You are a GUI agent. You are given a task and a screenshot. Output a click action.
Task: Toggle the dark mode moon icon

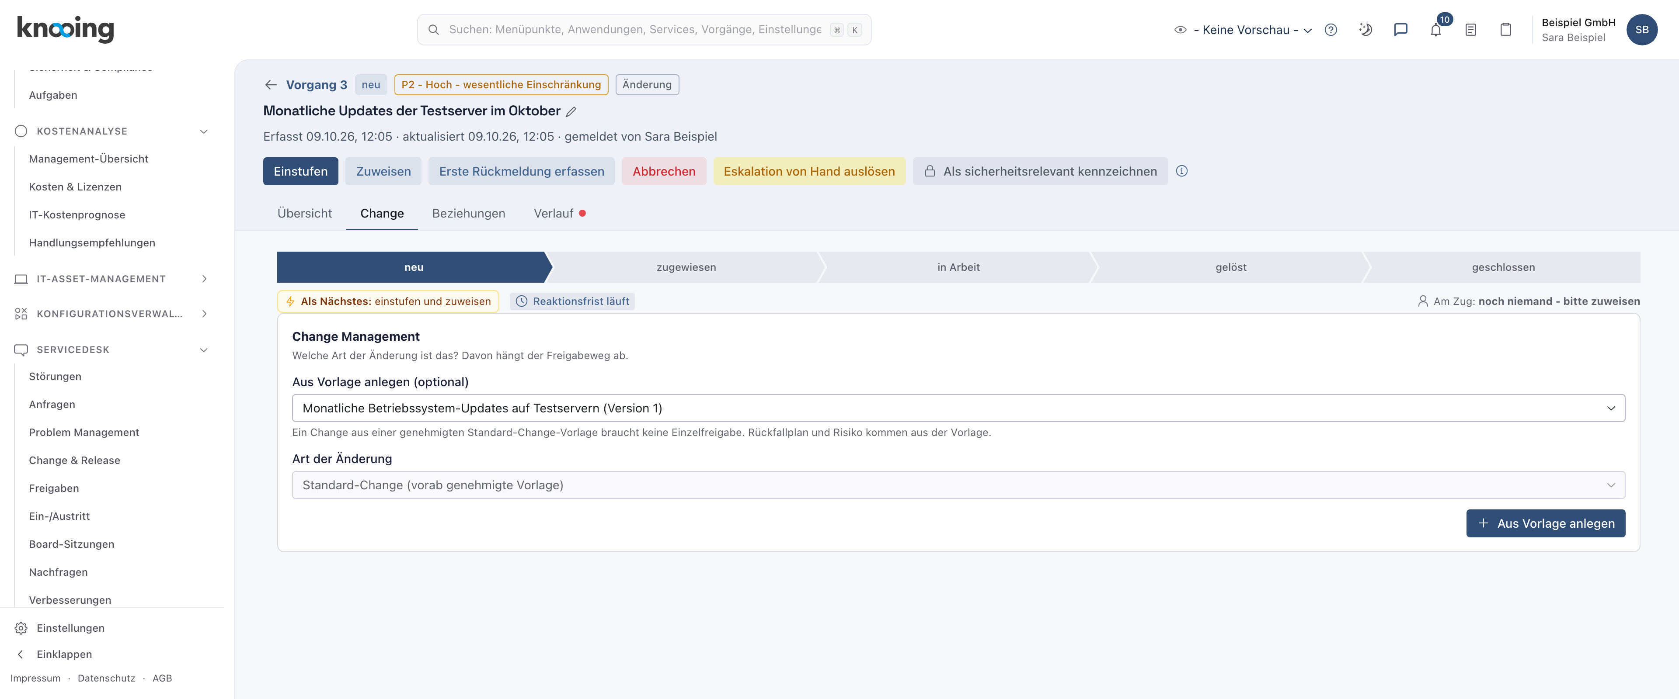pos(1365,30)
